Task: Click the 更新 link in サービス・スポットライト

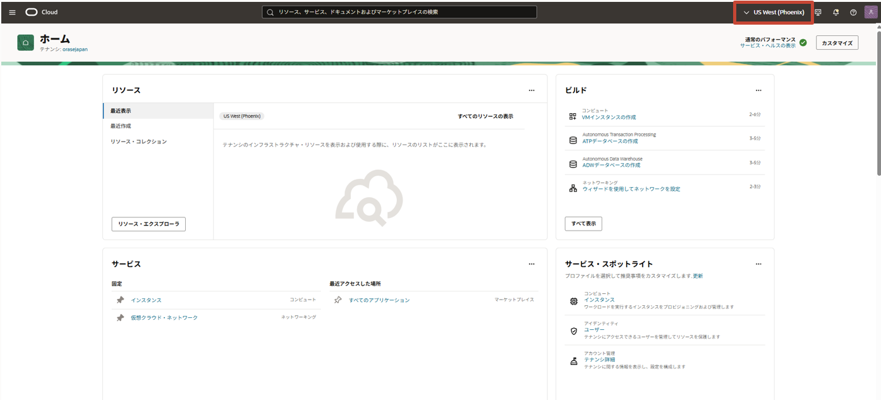Action: [x=698, y=276]
